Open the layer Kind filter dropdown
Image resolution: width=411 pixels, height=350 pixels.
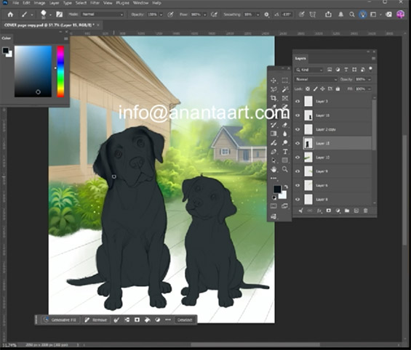pos(308,70)
